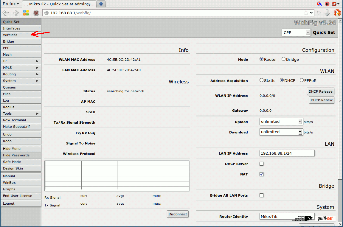Expand the Tools submenu
Screen dimensions: 343x227
pyautogui.click(x=21, y=113)
